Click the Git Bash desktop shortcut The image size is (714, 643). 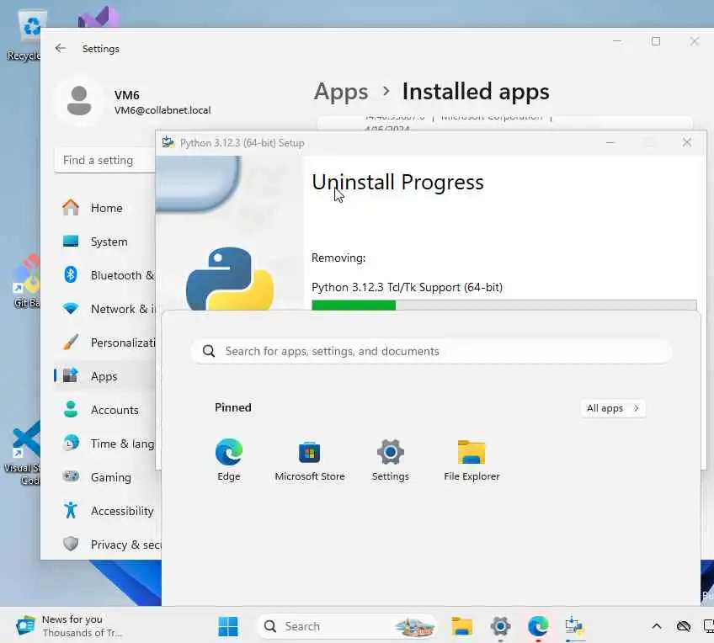[x=26, y=281]
